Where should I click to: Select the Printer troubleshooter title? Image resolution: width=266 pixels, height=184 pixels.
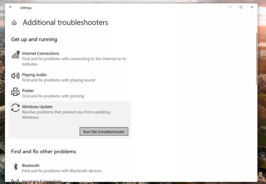coord(28,91)
